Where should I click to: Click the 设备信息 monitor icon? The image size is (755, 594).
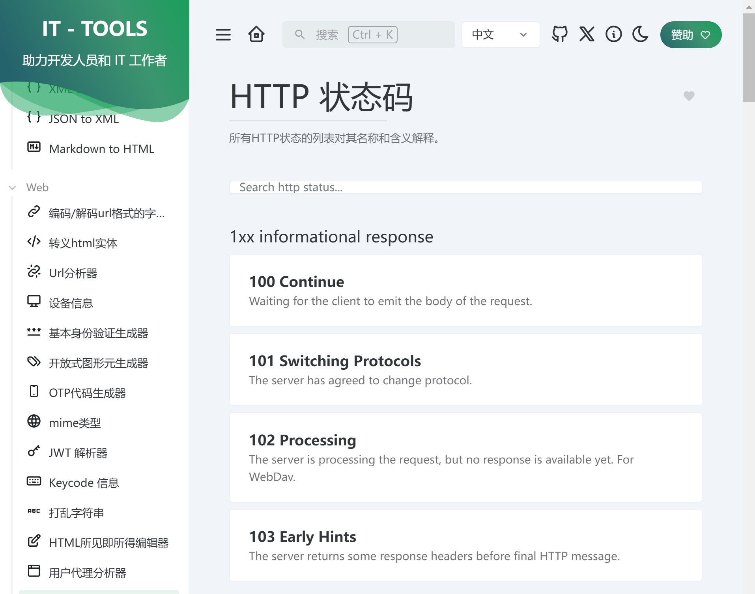[34, 301]
